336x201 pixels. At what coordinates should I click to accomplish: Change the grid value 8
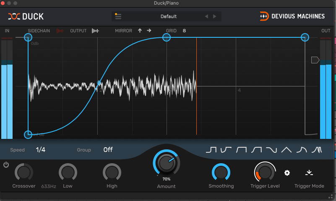[184, 31]
